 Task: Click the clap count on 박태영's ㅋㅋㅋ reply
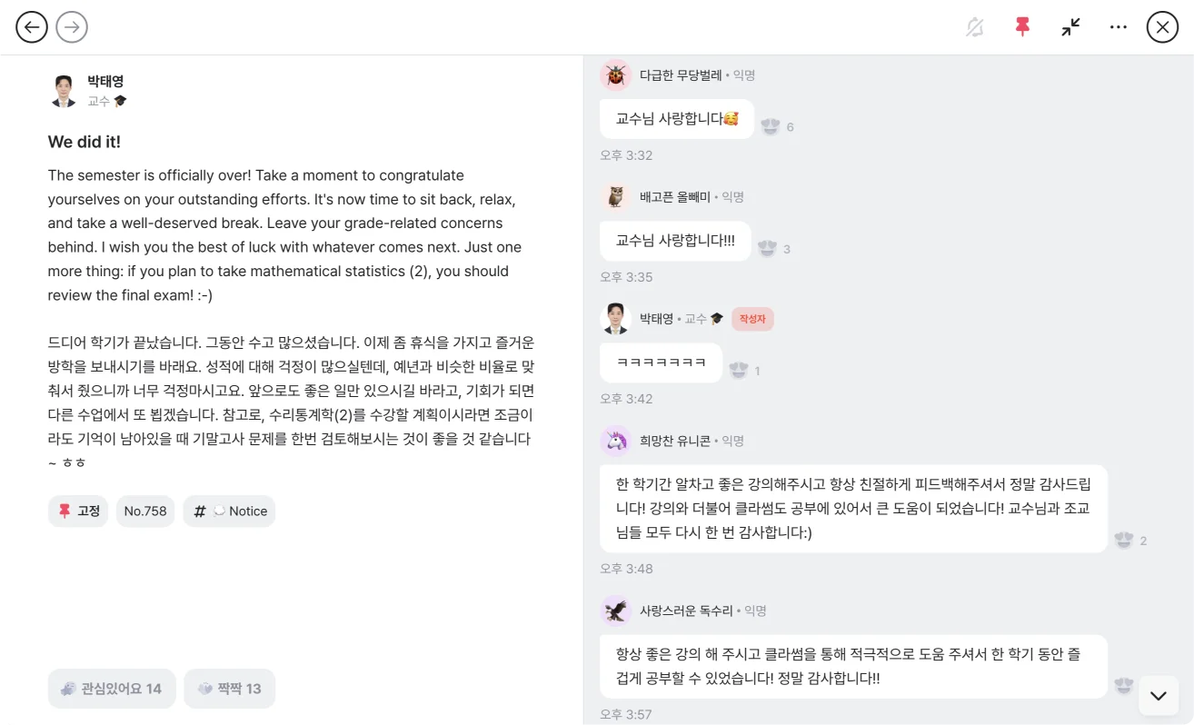point(742,370)
